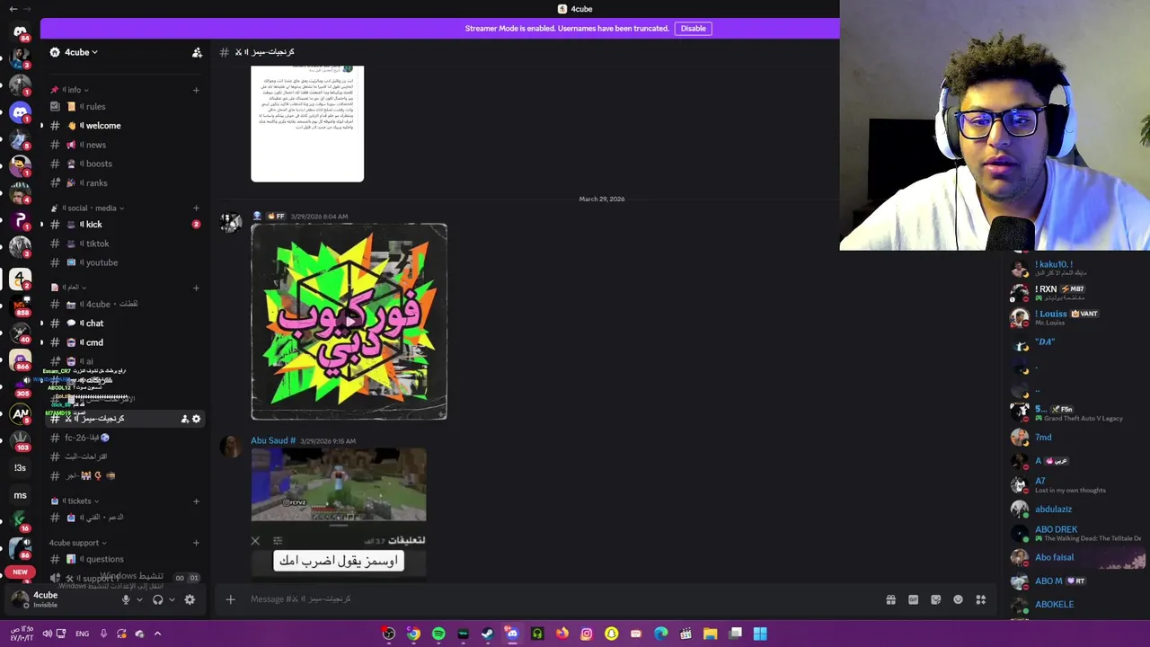Screen dimensions: 1150x647
Task: Open the gift icon in message bar
Action: (890, 599)
